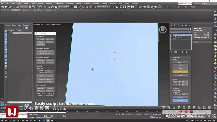The width and height of the screenshot is (217, 122).
Task: Open the Modifier List dropdown
Action: (181, 32)
